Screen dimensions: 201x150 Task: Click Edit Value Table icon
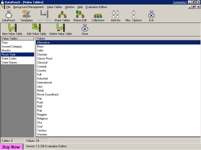36,29
